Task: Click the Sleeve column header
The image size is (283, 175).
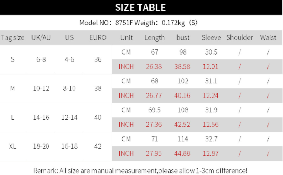Action: click(211, 37)
